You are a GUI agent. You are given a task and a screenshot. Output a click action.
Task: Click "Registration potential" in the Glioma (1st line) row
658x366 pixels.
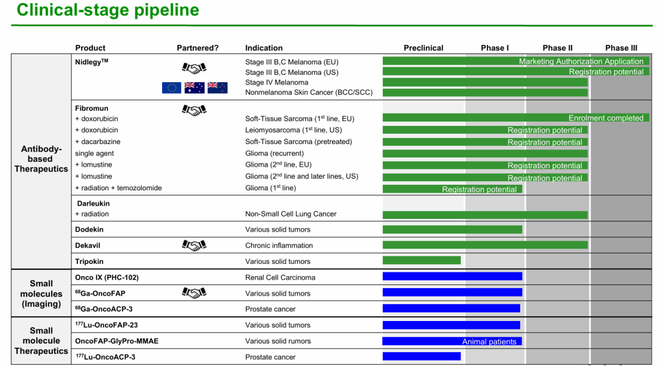click(479, 189)
